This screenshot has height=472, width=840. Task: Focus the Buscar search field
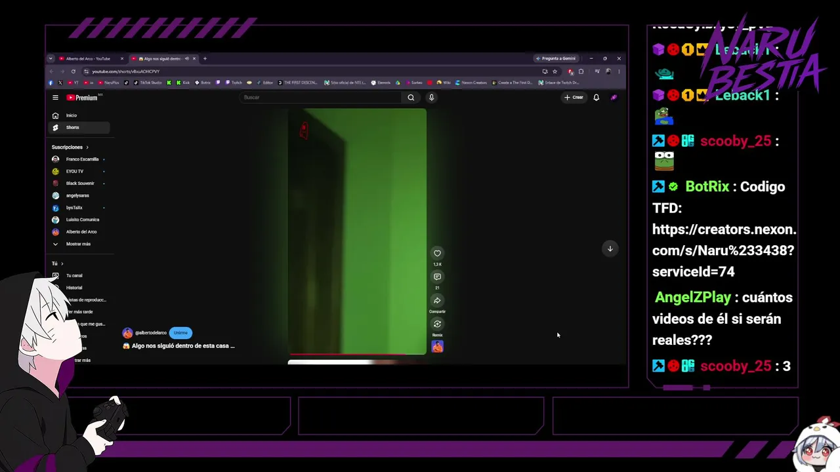(322, 98)
